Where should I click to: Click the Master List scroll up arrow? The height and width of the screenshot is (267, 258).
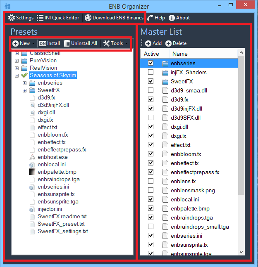(241, 52)
